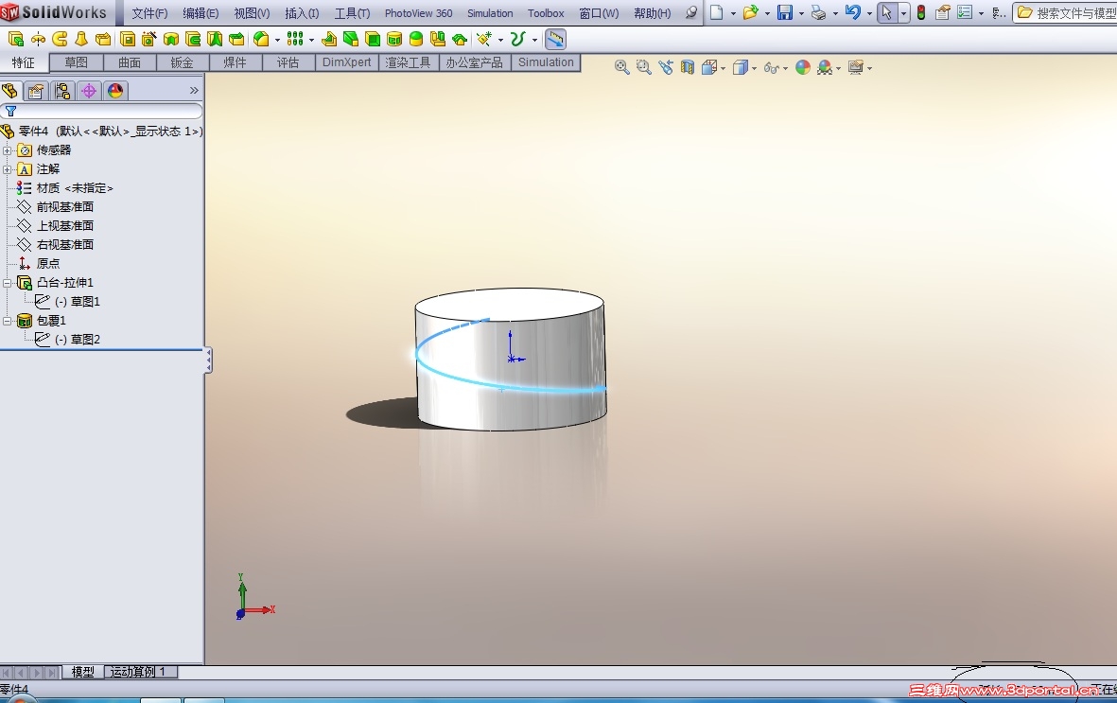Select the Lofted Boss/Base feature icon
Viewport: 1117px width, 703px height.
[81, 39]
